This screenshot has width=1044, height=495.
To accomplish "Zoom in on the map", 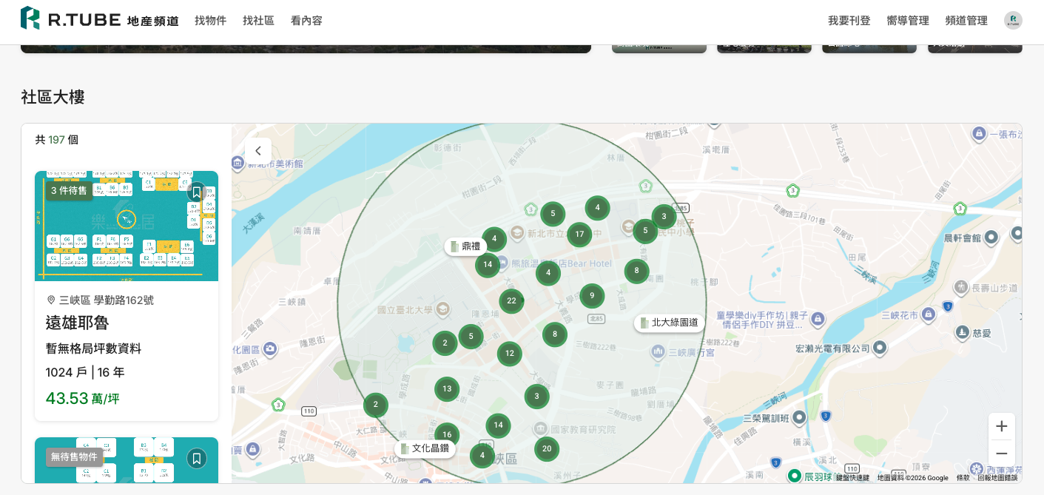I will [1001, 426].
